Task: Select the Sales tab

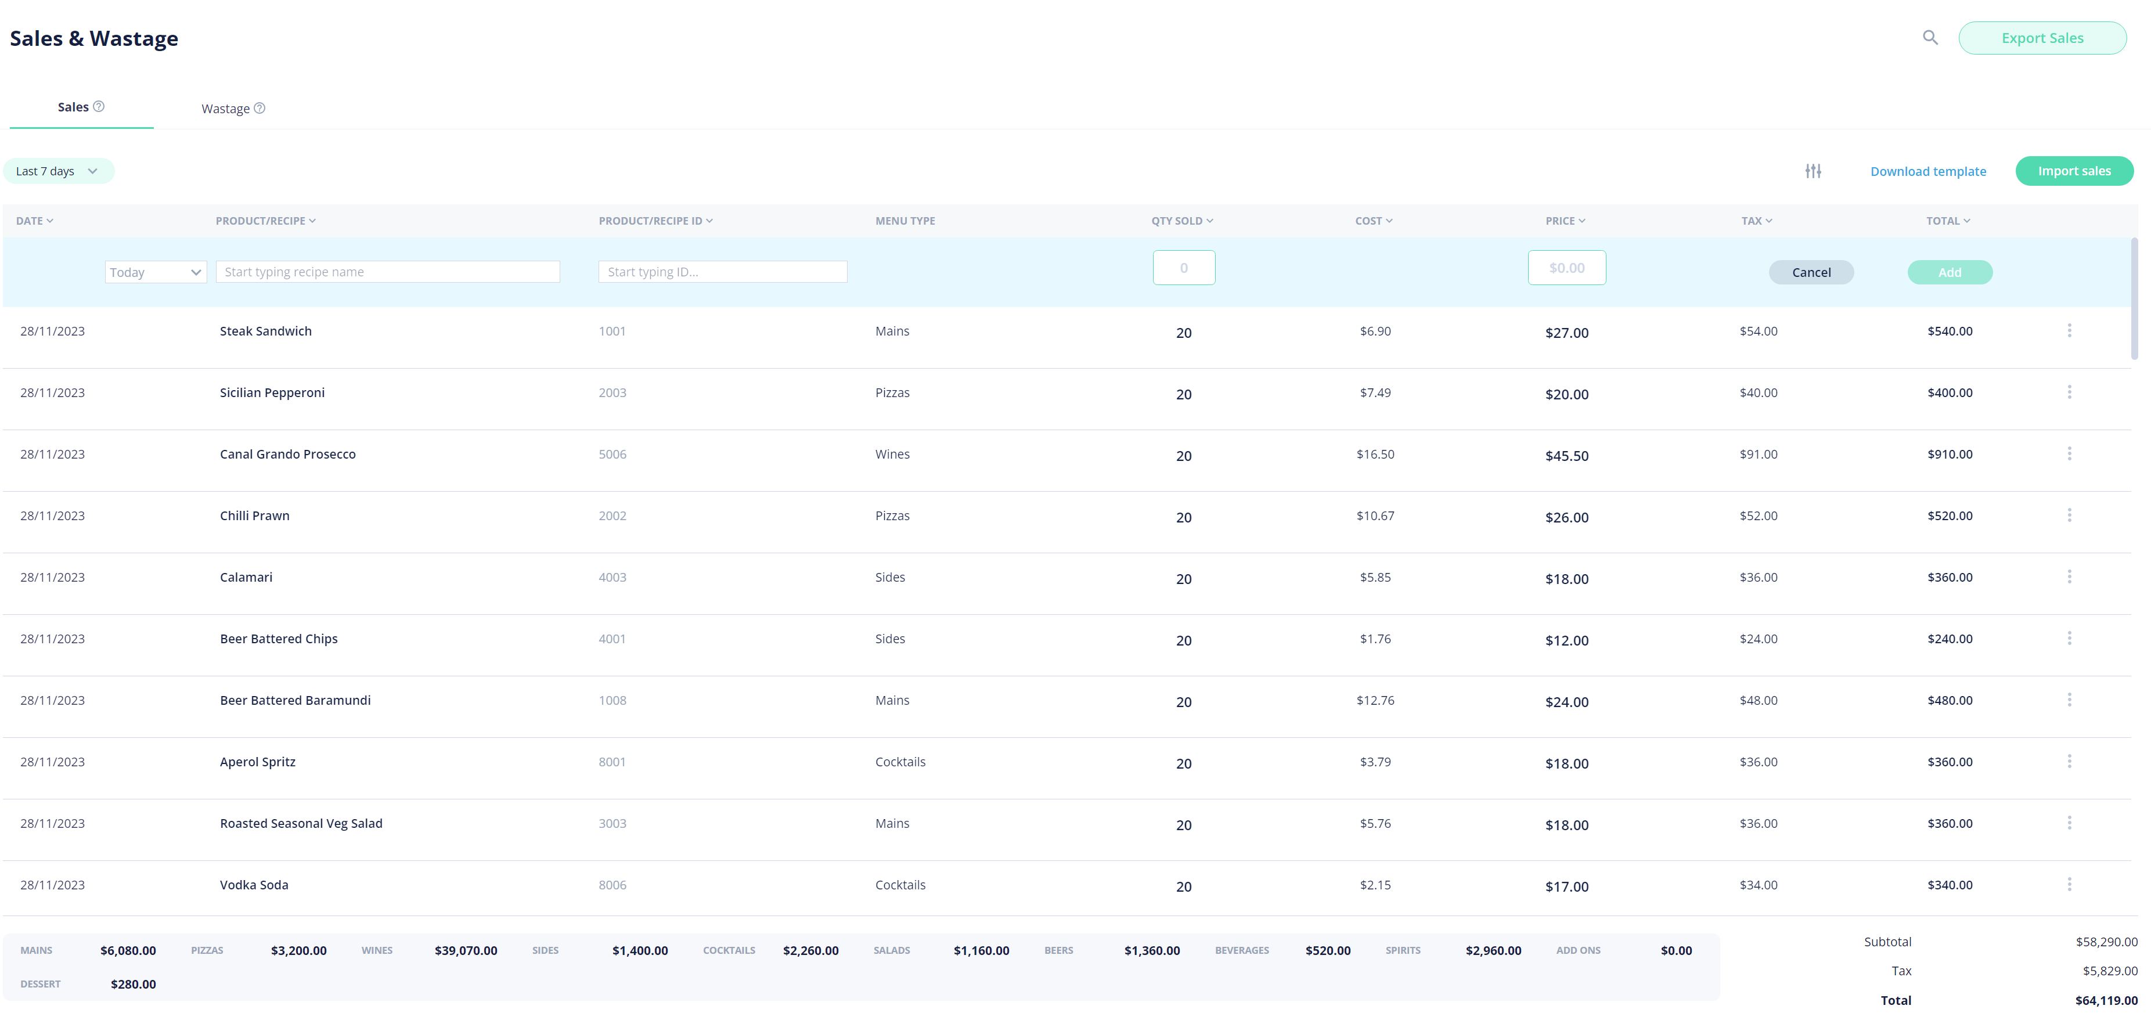Action: pyautogui.click(x=74, y=106)
